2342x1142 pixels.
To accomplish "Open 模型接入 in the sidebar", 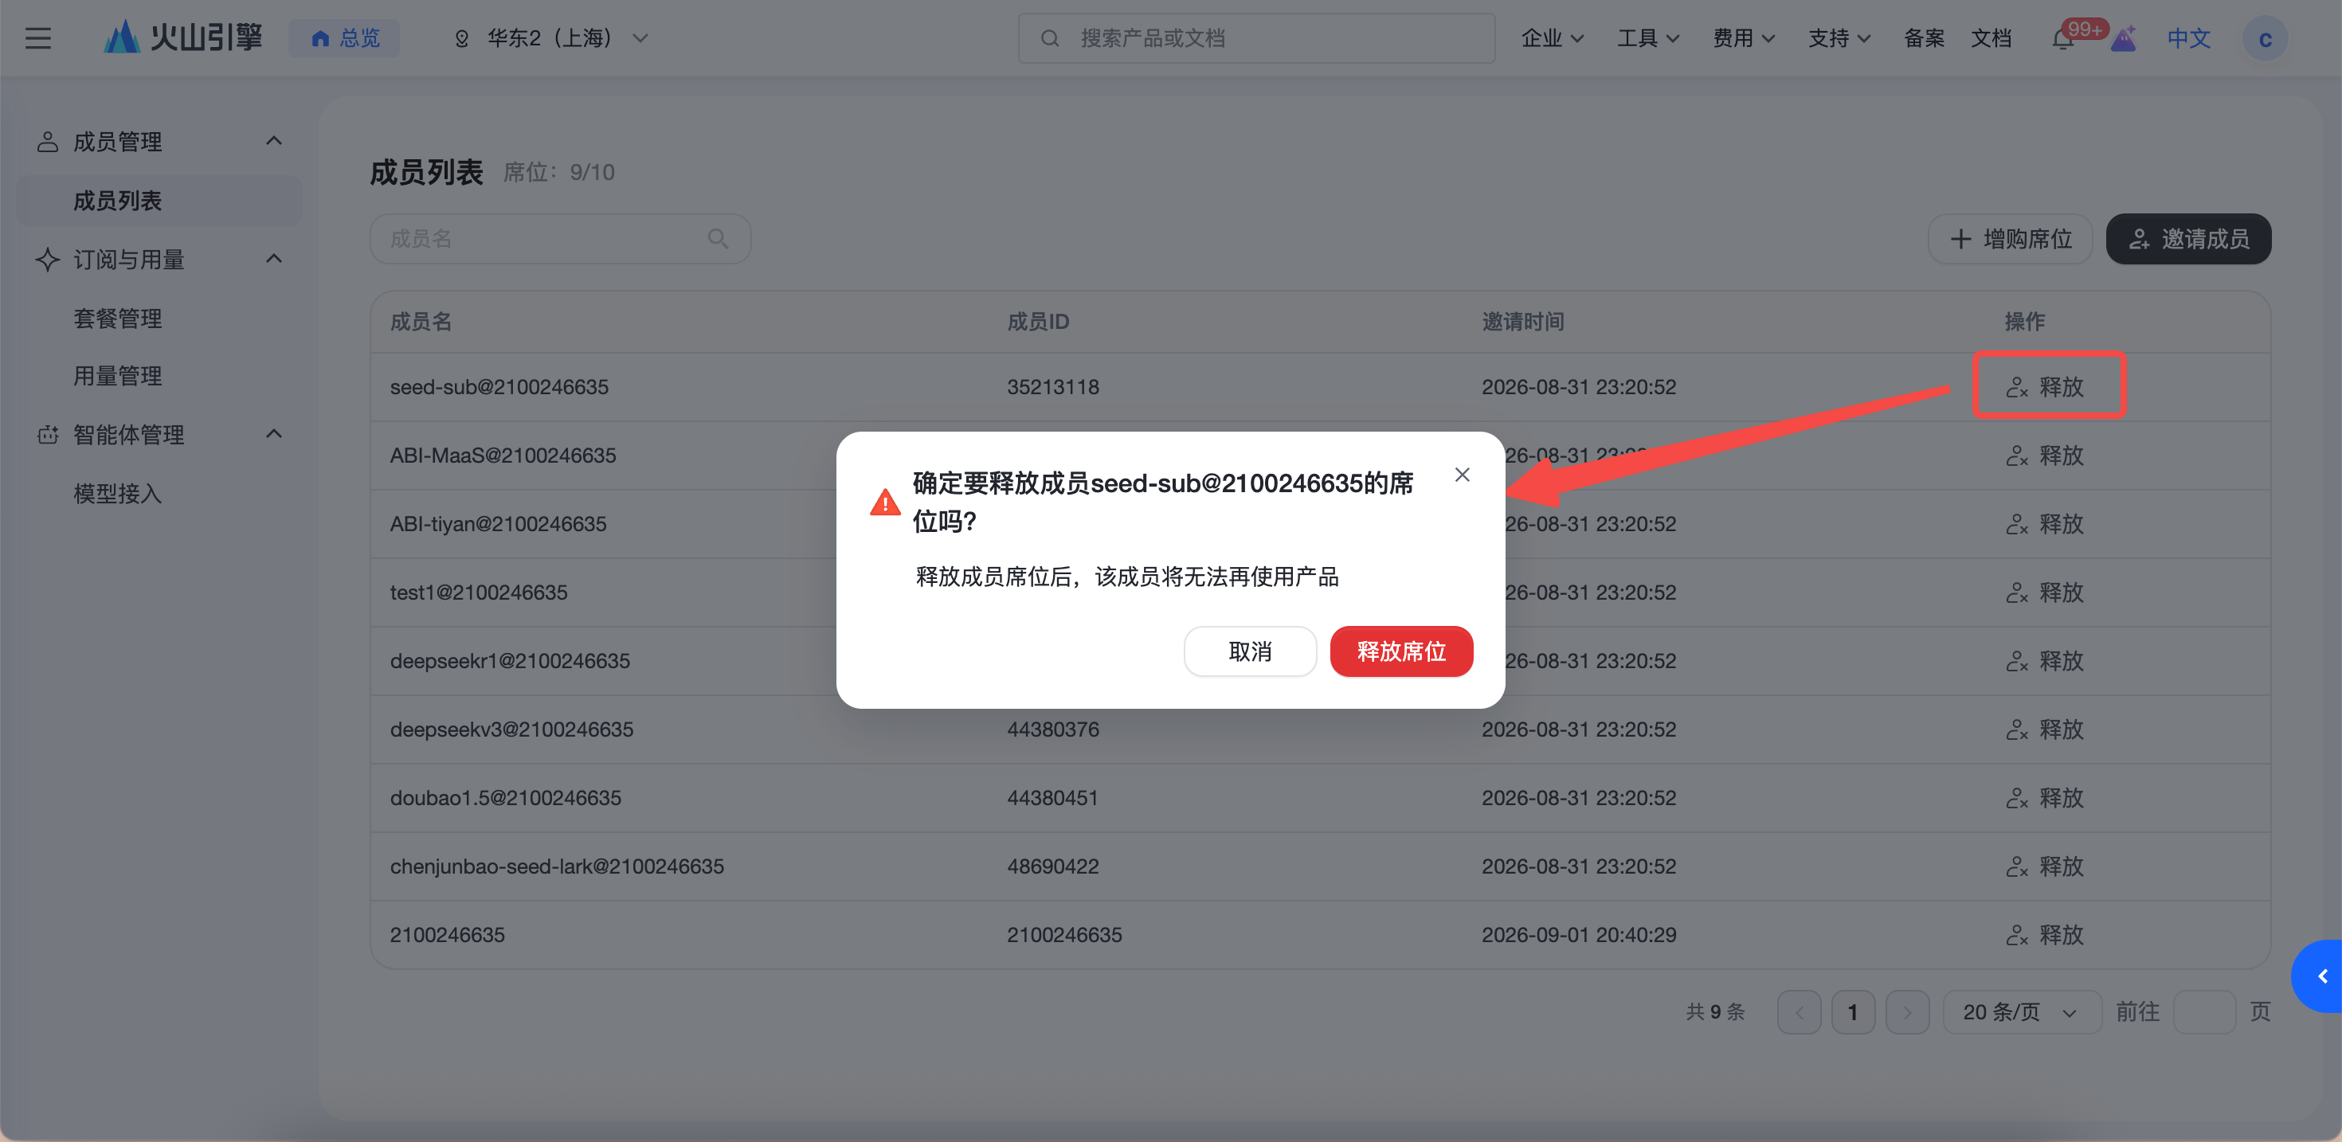I will point(118,494).
